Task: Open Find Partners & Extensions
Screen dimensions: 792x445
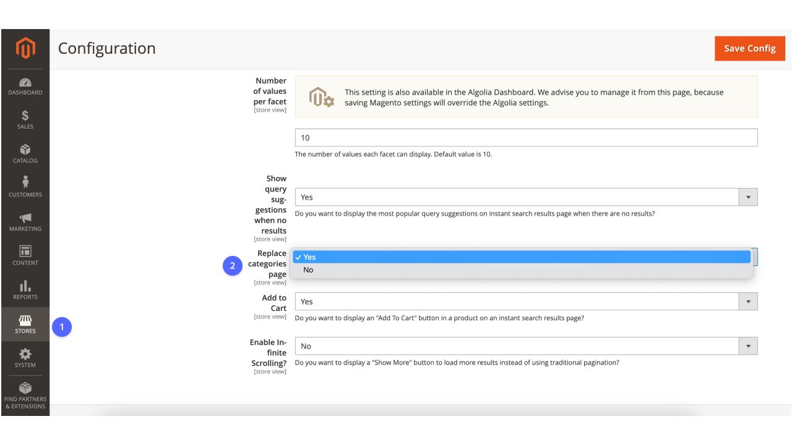Action: tap(25, 396)
